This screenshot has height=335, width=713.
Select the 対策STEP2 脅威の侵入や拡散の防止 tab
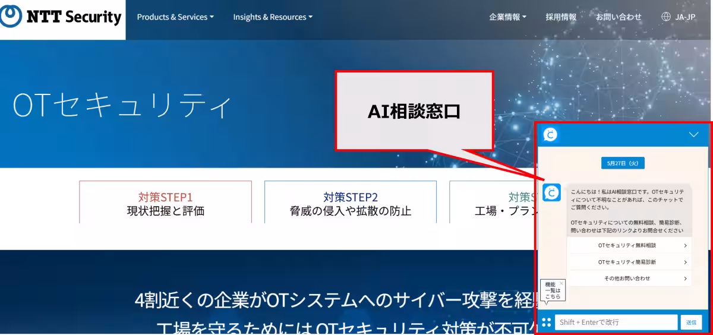(351, 203)
